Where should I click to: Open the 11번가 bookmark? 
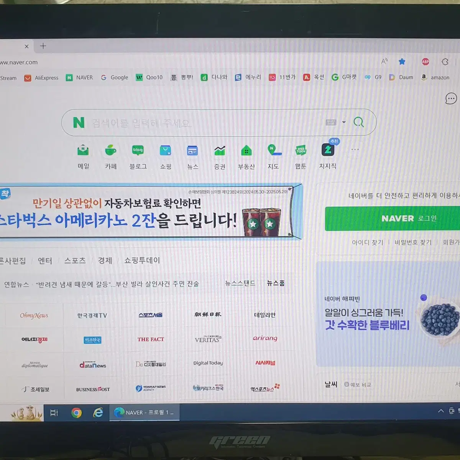282,77
